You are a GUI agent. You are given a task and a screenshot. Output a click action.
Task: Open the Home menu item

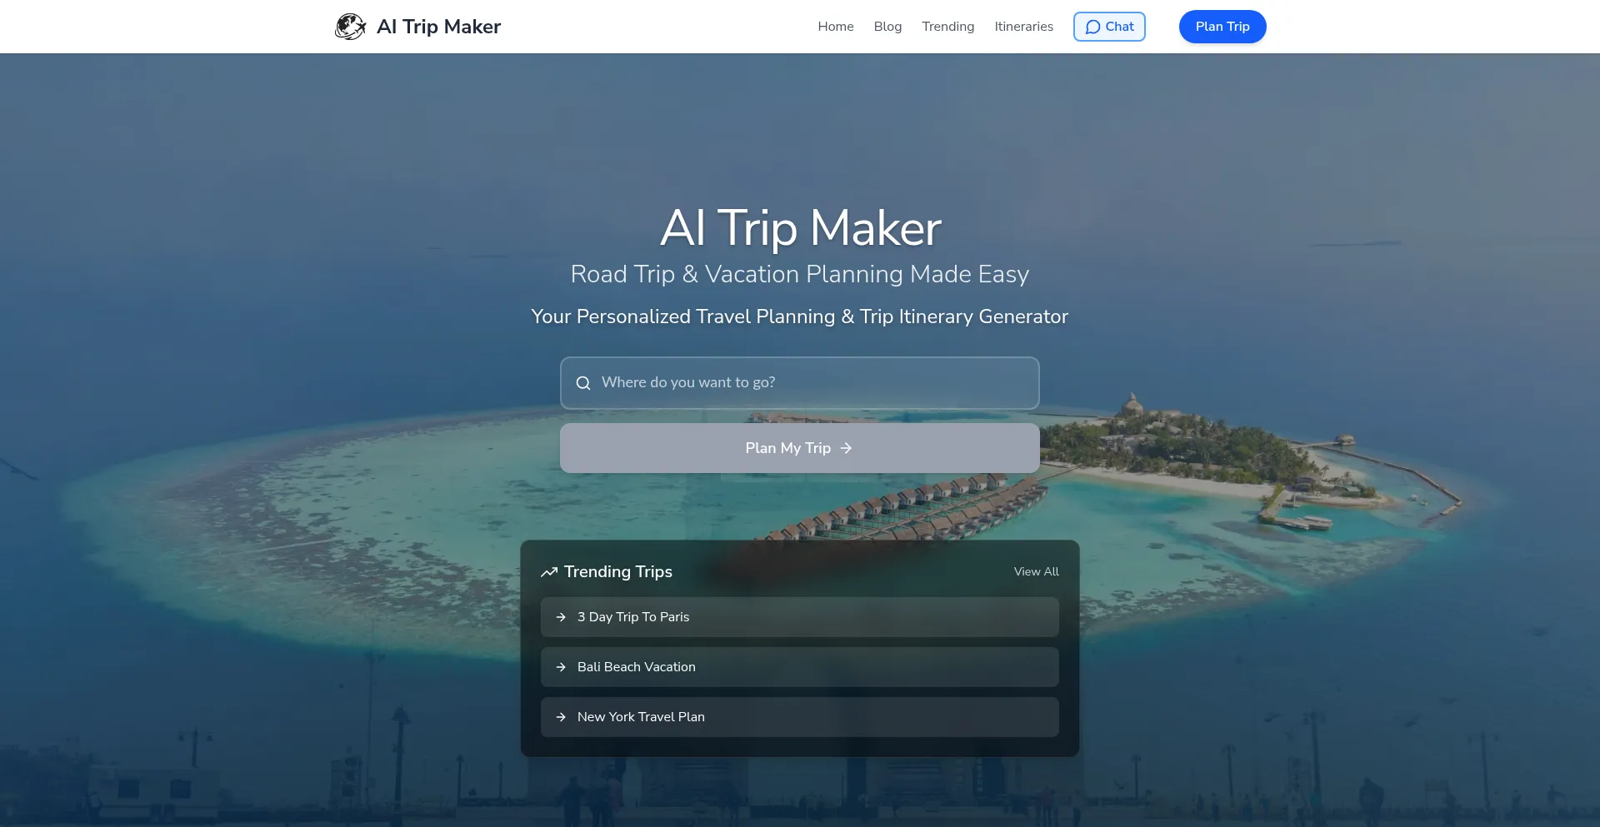(x=836, y=27)
